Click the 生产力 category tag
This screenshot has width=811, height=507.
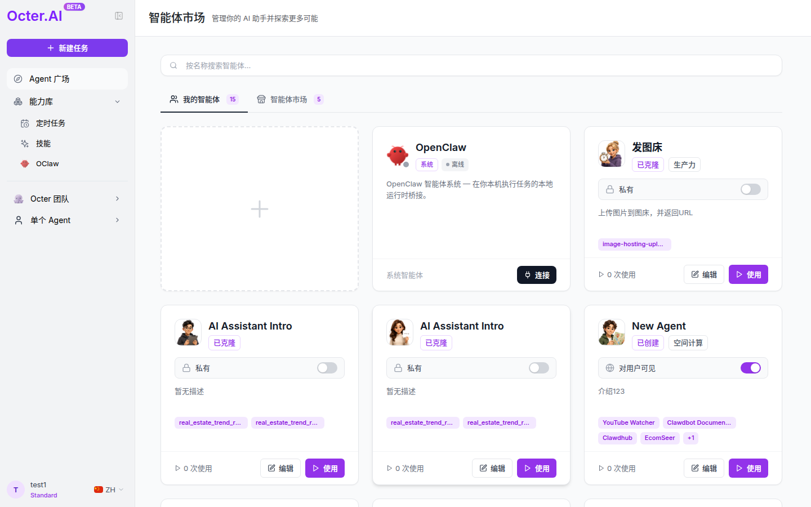[684, 164]
